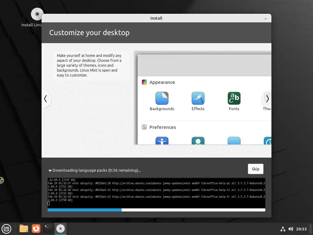This screenshot has height=235, width=313.
Task: Open the Backgrounds icon in slideshow
Action: point(162,98)
